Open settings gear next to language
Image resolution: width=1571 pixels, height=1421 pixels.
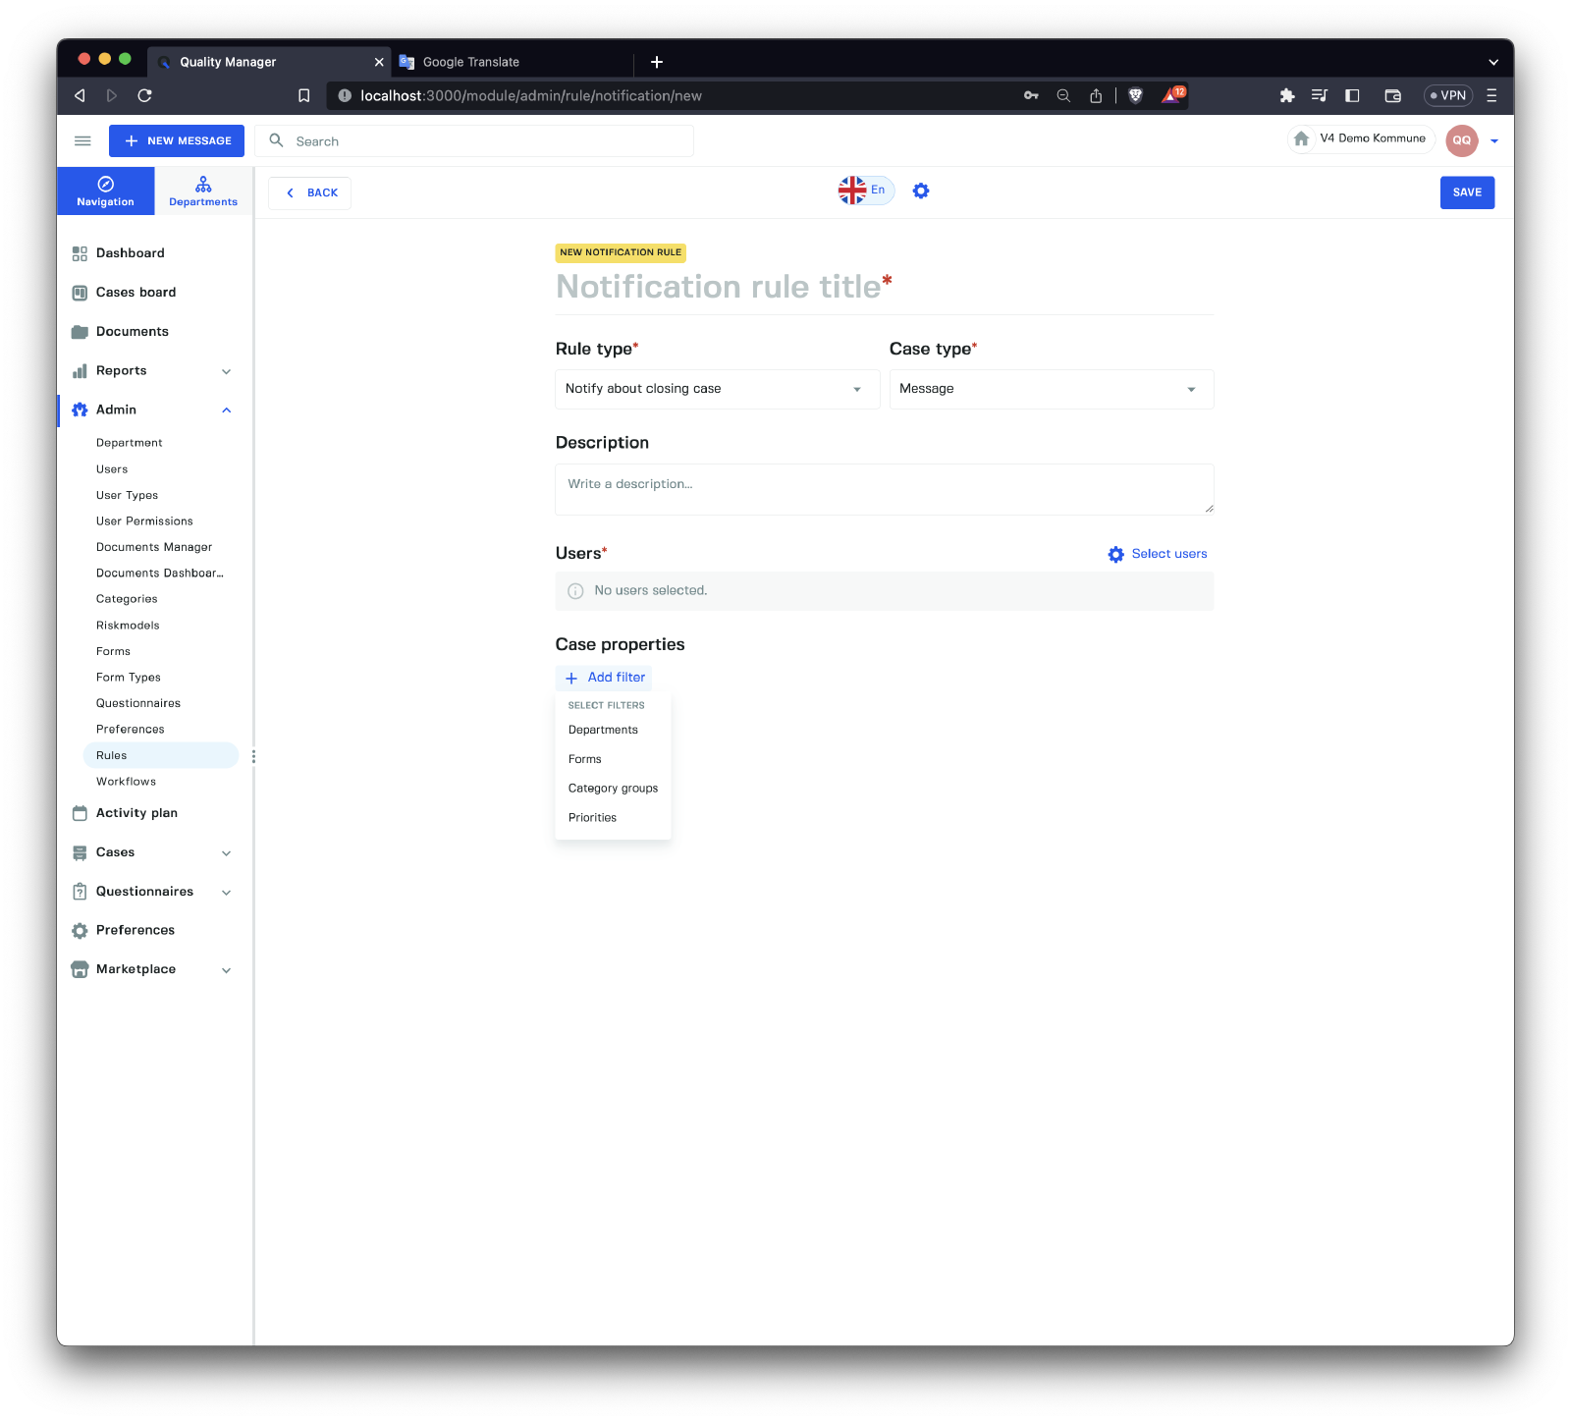pos(920,191)
